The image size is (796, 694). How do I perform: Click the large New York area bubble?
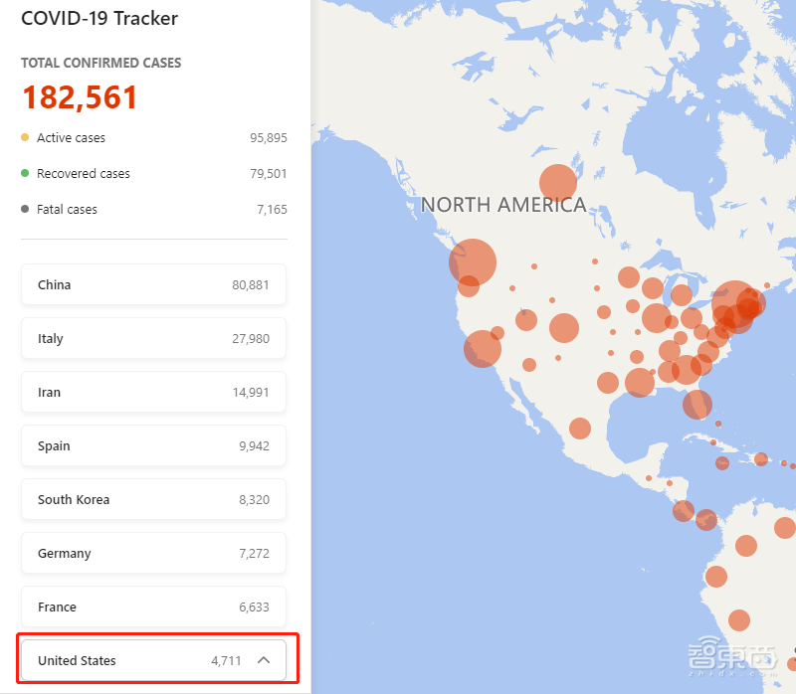(x=735, y=305)
